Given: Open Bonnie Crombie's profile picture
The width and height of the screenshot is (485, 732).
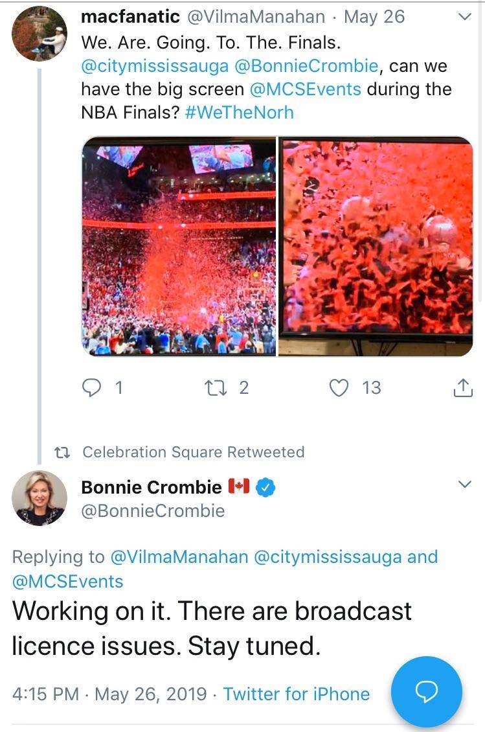Looking at the screenshot, I should tap(39, 498).
